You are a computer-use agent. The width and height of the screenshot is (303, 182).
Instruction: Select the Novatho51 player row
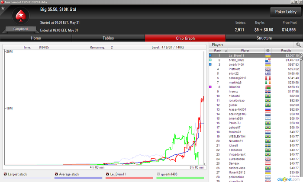(x=255, y=141)
